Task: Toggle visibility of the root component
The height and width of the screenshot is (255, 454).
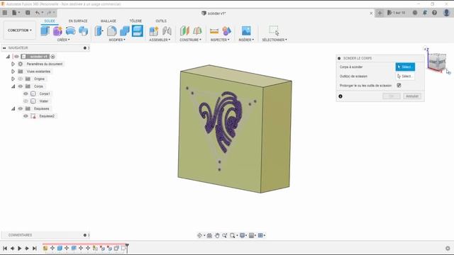Action: click(x=16, y=57)
